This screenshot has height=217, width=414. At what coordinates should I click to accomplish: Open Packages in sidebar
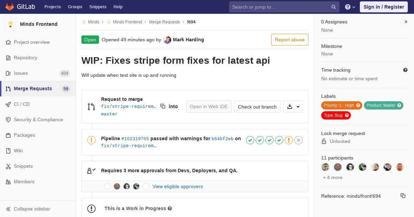click(x=38, y=135)
